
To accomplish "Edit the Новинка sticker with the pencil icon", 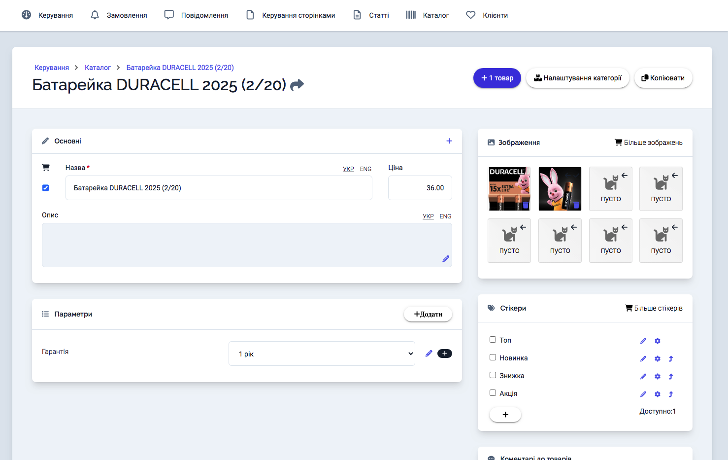I will (x=643, y=359).
